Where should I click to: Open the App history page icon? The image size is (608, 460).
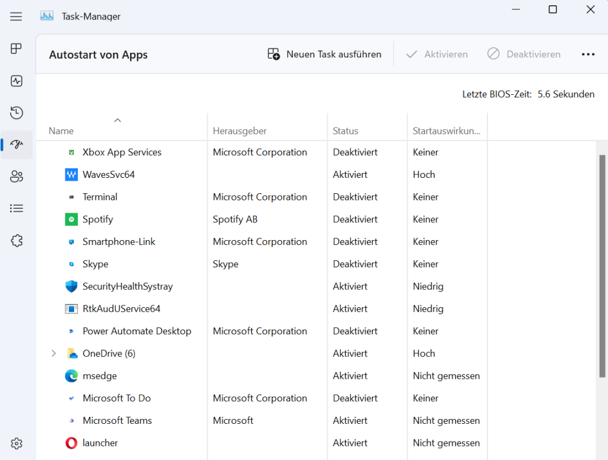[x=16, y=113]
